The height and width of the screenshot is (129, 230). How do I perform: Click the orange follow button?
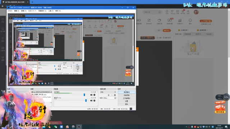click(167, 30)
